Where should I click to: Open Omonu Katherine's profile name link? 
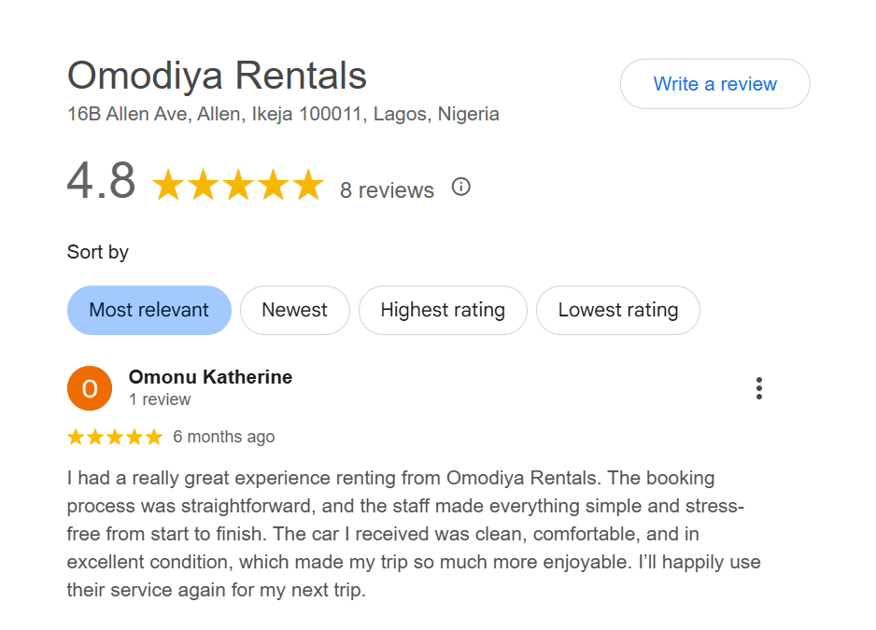click(x=210, y=377)
